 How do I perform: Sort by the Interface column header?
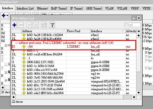click(x=108, y=31)
